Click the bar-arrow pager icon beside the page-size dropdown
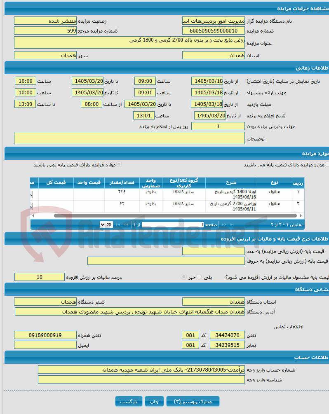Screen dimensions: 329x414 click(118, 225)
